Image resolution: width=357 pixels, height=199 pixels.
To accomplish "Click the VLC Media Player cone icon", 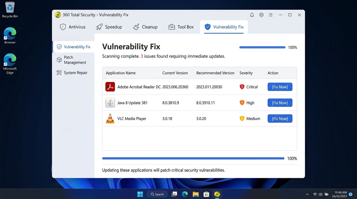I will click(110, 118).
